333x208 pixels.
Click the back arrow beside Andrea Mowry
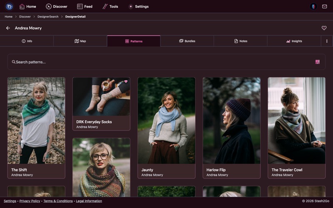(x=8, y=28)
